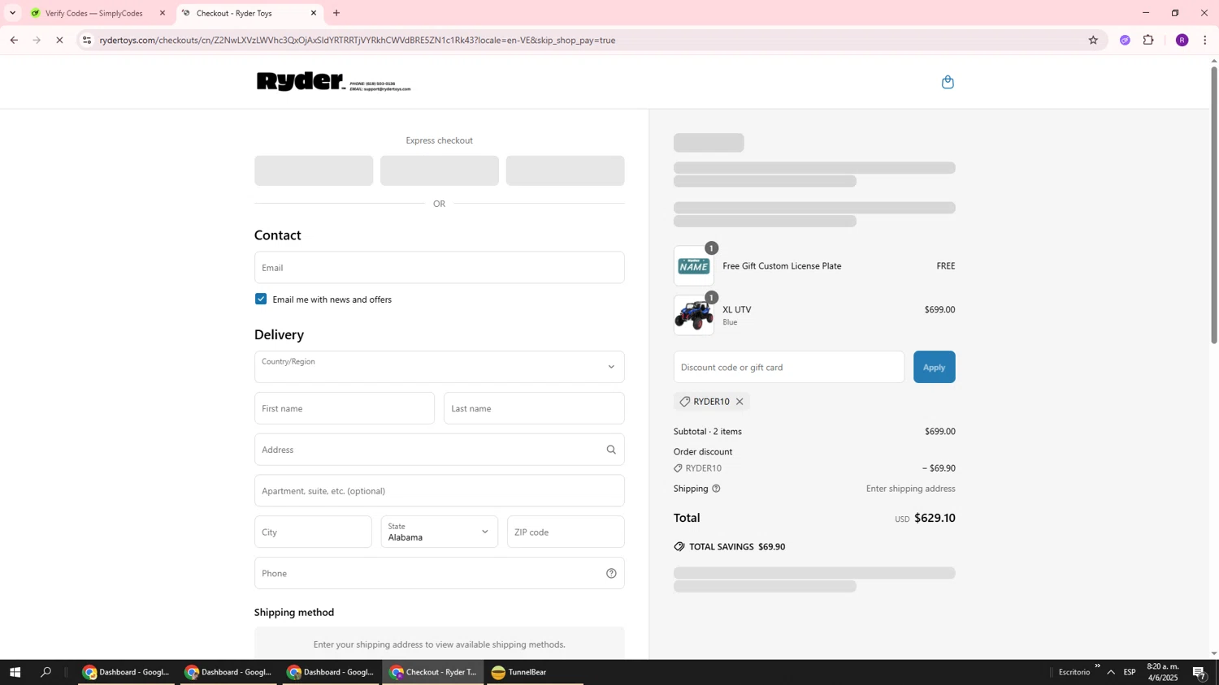Close the Verify Codes SimplyCodes tab
This screenshot has height=685, width=1219.
tap(163, 13)
